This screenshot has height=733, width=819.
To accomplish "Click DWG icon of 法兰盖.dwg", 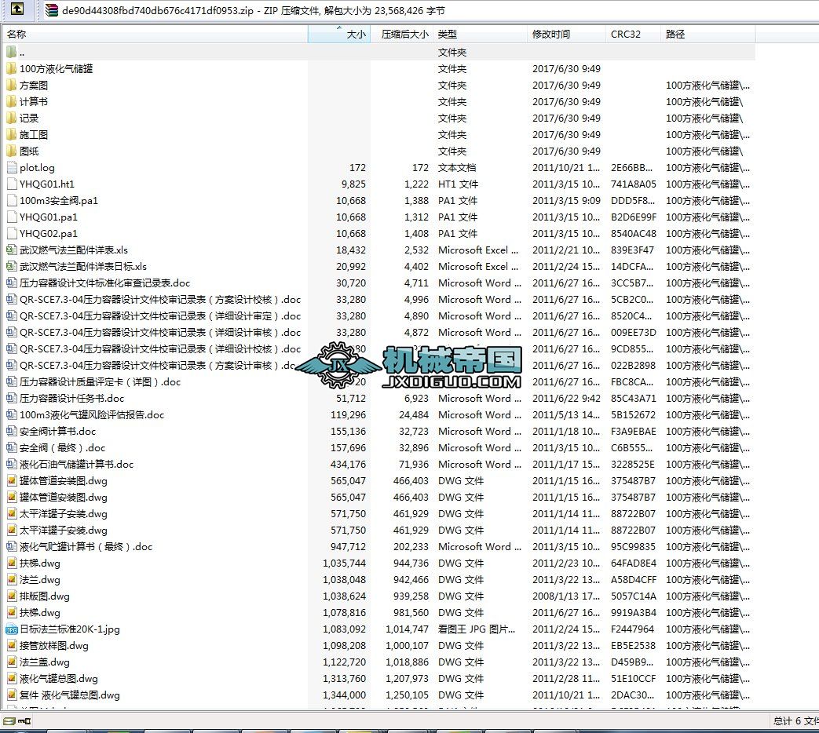I will click(12, 662).
